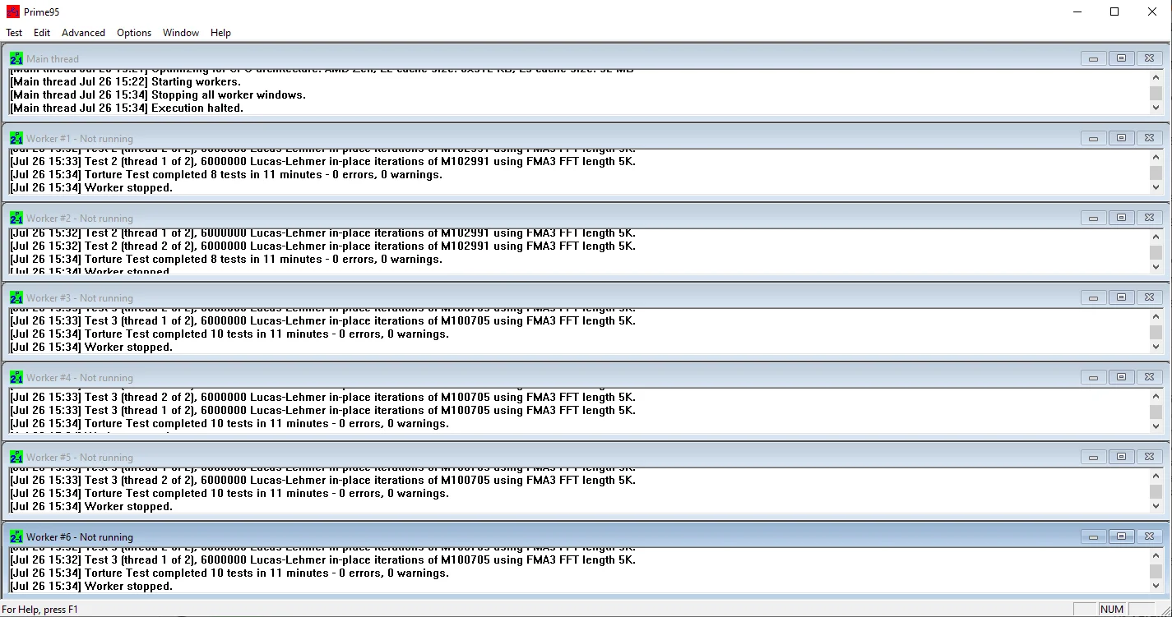
Task: Click the Worker #4 window icon
Action: coord(16,377)
